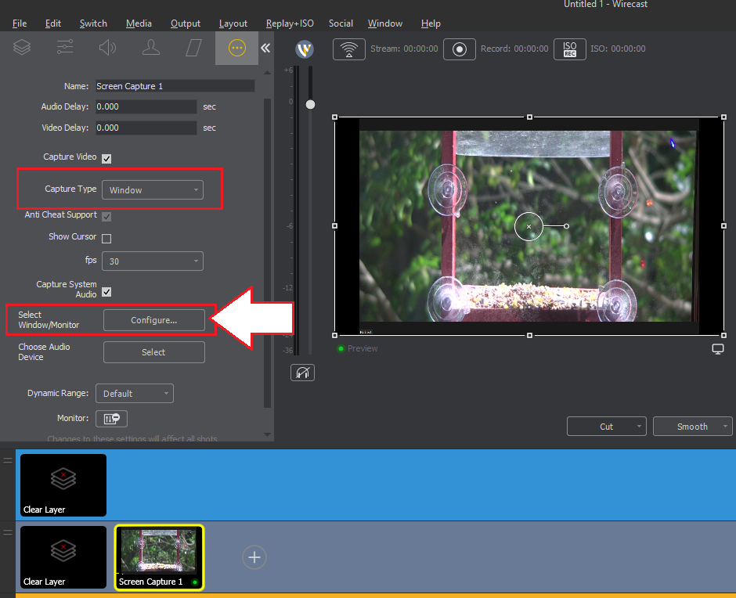Open the audio properties tab (speaker icon)
The height and width of the screenshot is (598, 736).
pyautogui.click(x=107, y=48)
